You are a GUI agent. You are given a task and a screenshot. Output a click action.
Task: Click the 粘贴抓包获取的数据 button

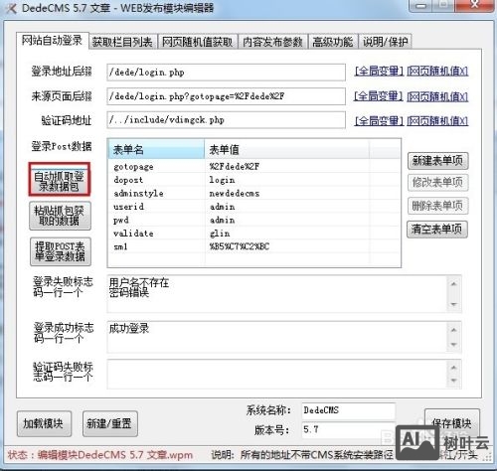[x=60, y=216]
